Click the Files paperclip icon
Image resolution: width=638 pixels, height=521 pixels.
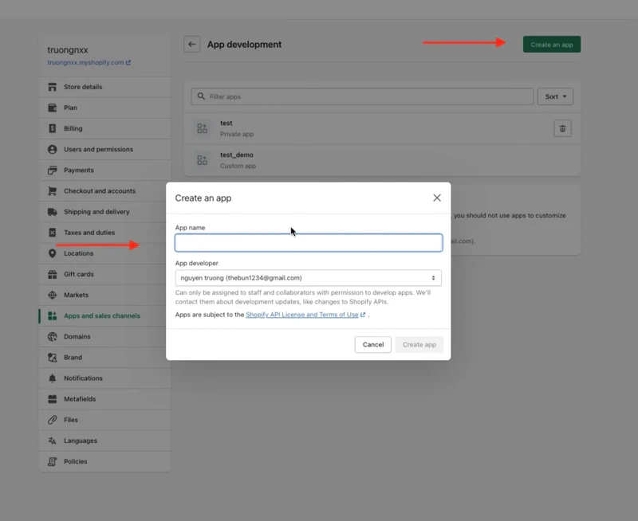(52, 420)
